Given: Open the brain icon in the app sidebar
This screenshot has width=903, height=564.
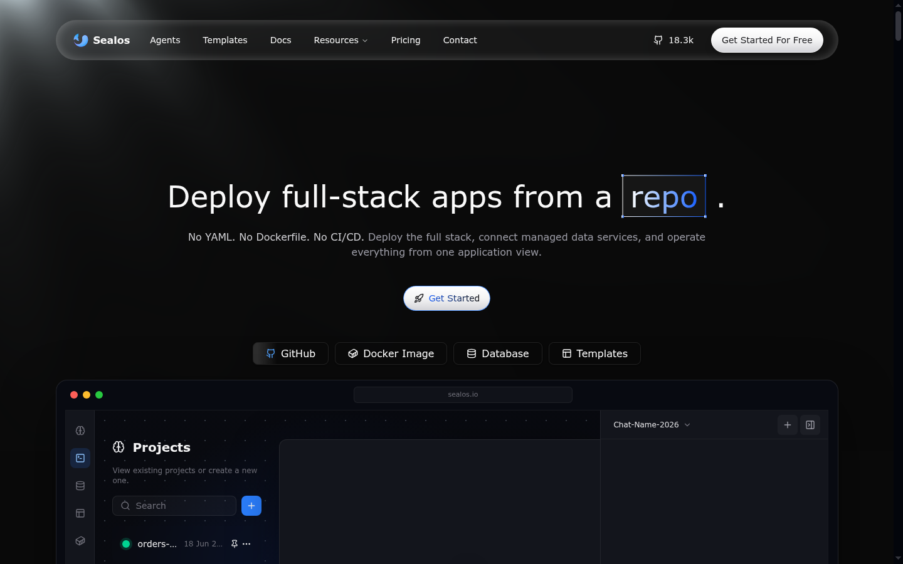Looking at the screenshot, I should [x=80, y=431].
